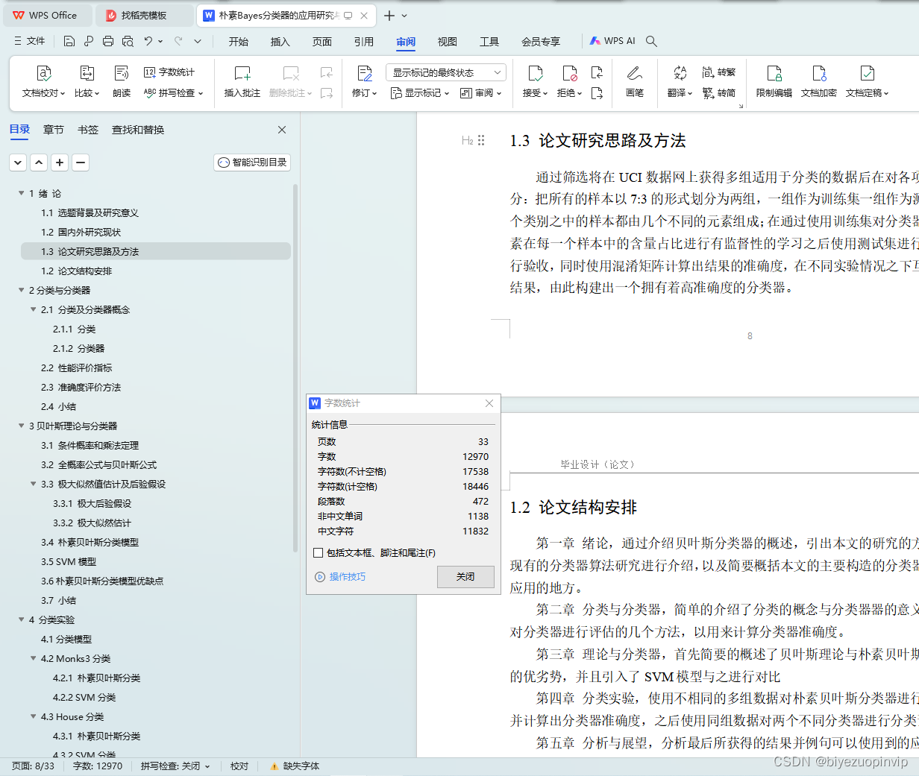Open the 文件 menu
Viewport: 919px width, 776px height.
point(30,41)
